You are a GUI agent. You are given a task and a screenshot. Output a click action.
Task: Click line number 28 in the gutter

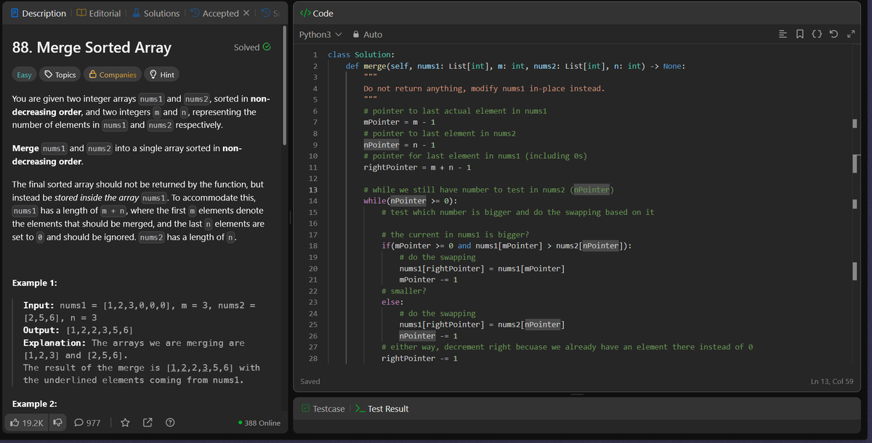[313, 358]
